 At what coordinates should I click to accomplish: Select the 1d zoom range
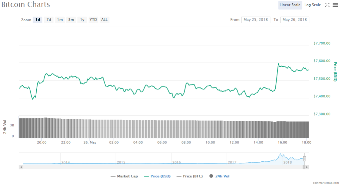click(38, 20)
